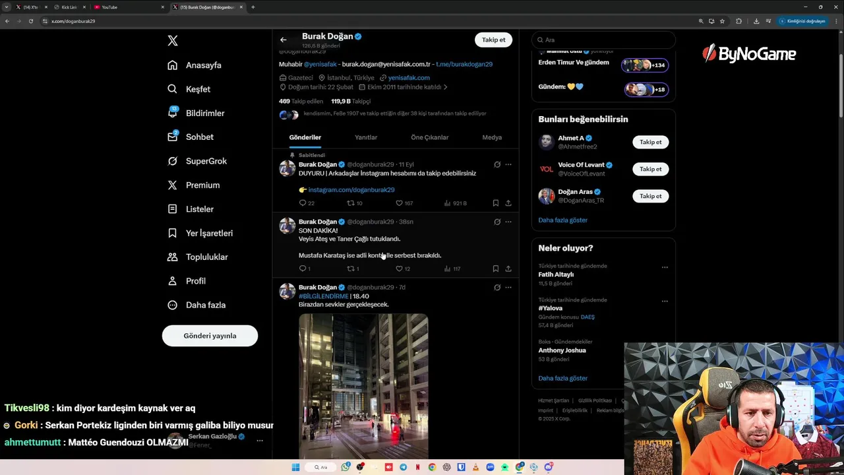Switch to the Öne Çıkanlar tab
This screenshot has width=844, height=475.
click(x=429, y=137)
